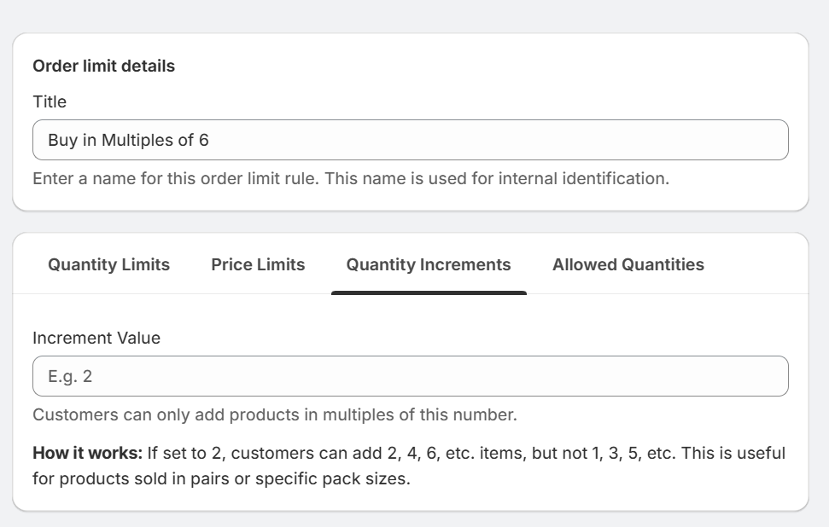Image resolution: width=829 pixels, height=527 pixels.
Task: Click the "E.g. 2" placeholder text
Action: tap(70, 376)
